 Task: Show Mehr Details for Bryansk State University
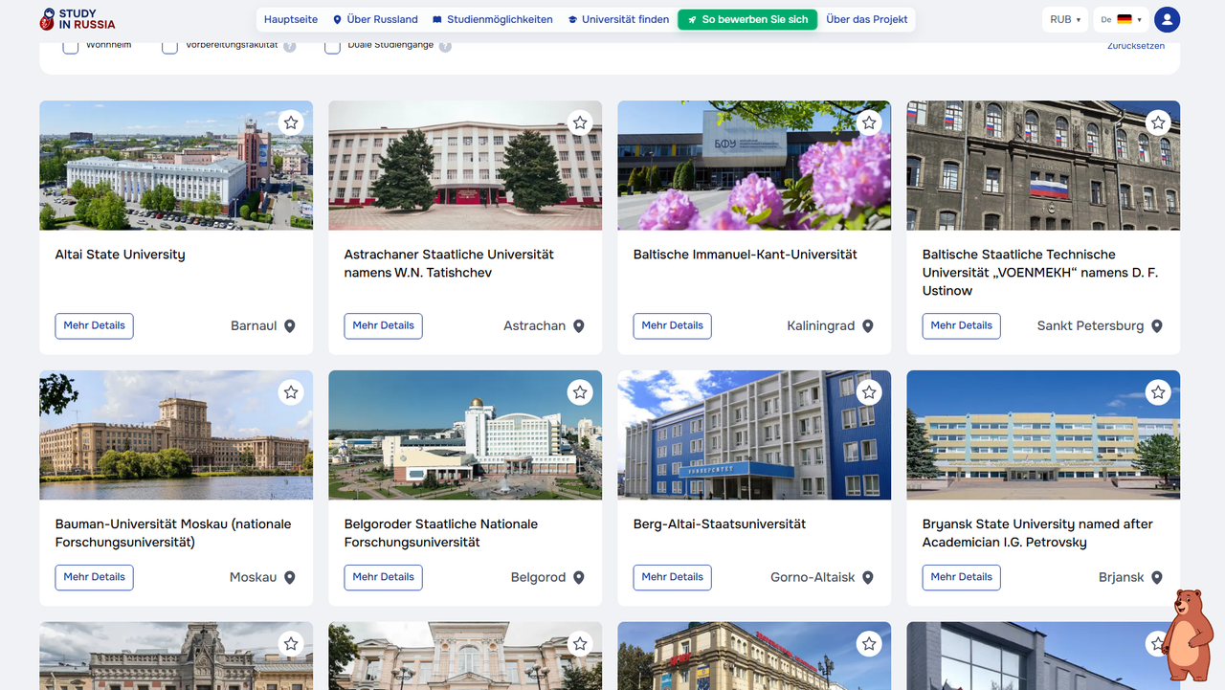click(x=962, y=578)
